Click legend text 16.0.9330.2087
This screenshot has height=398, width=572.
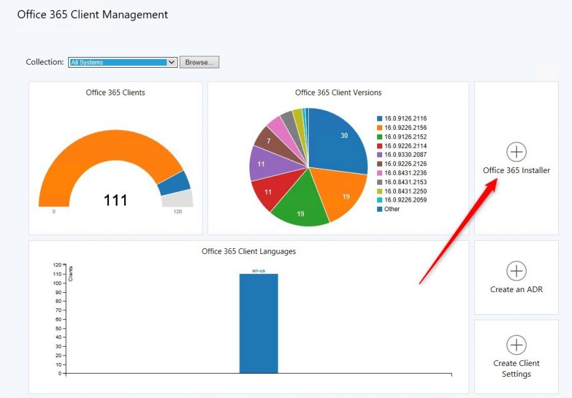405,155
